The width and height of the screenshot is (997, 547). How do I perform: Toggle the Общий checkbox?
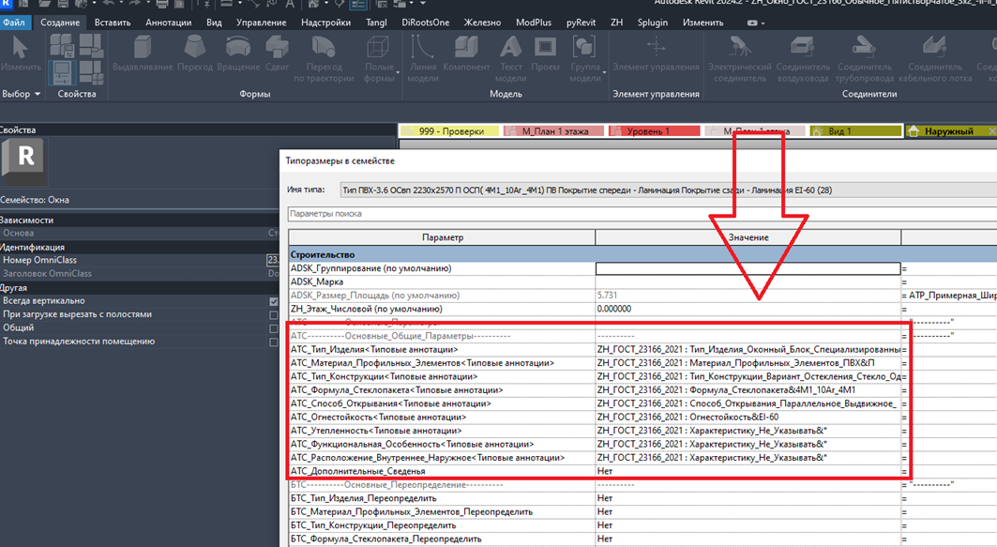(274, 328)
